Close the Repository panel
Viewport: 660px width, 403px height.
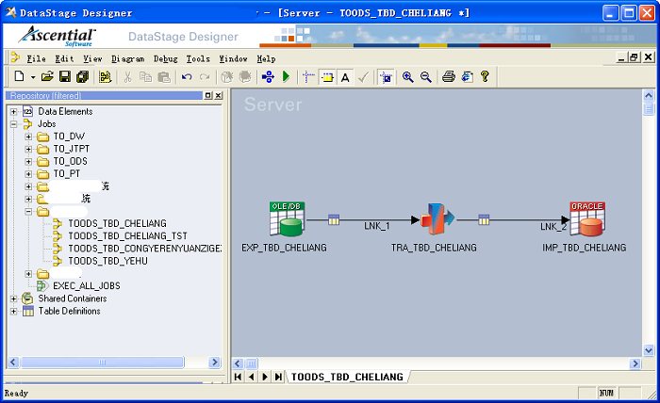tap(218, 96)
